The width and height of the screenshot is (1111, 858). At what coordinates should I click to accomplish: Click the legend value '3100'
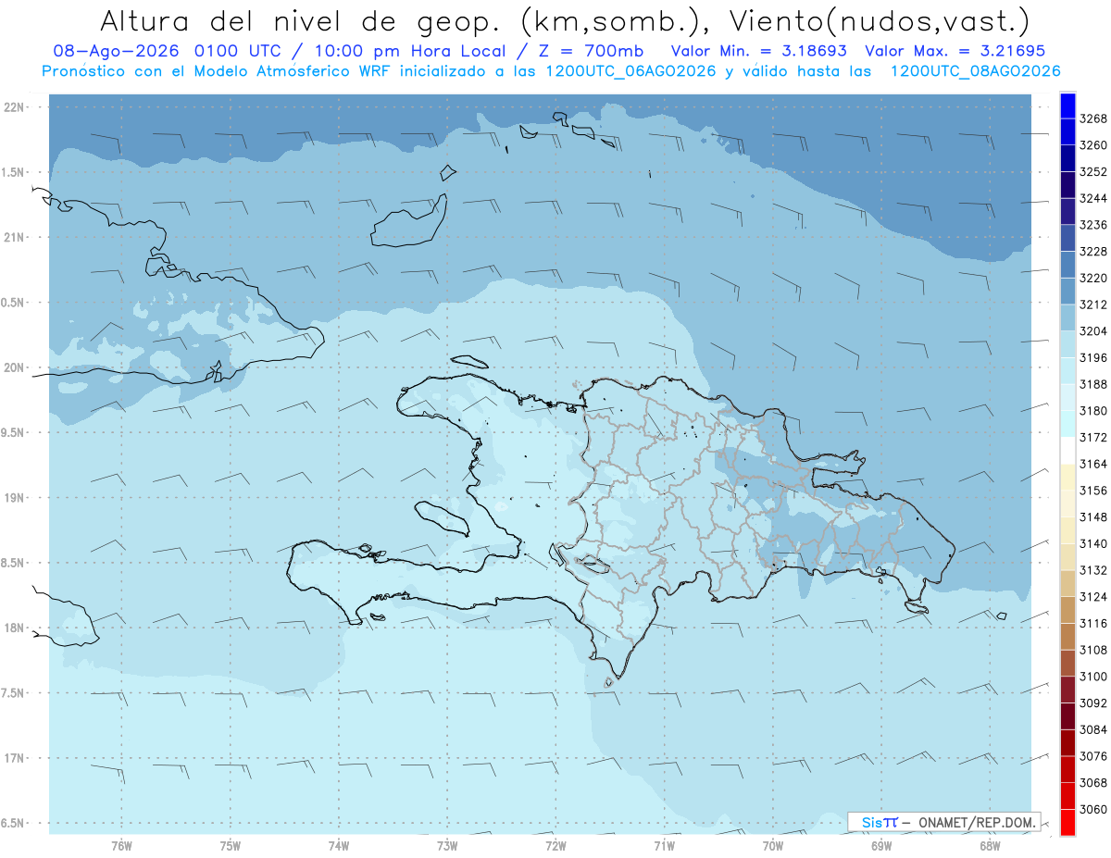click(1093, 677)
